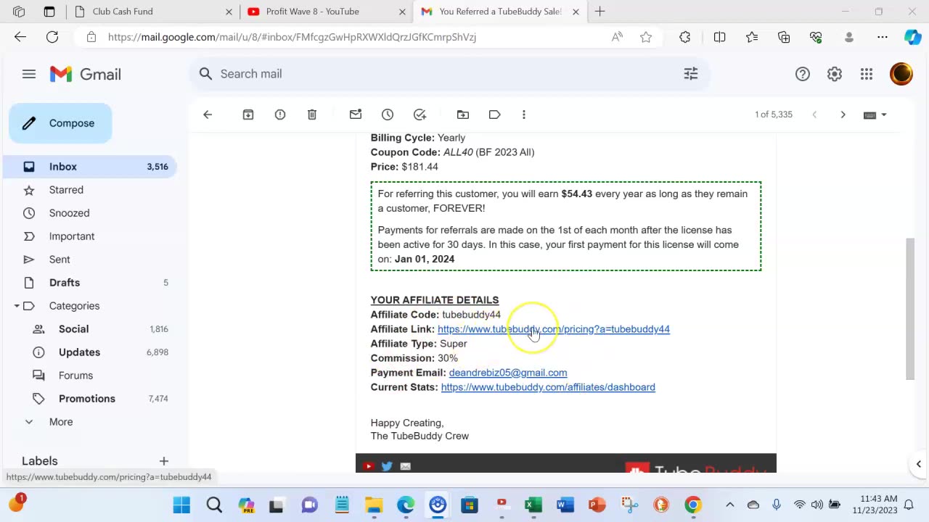This screenshot has height=522, width=929.
Task: Show search options filter icon
Action: coord(691,74)
